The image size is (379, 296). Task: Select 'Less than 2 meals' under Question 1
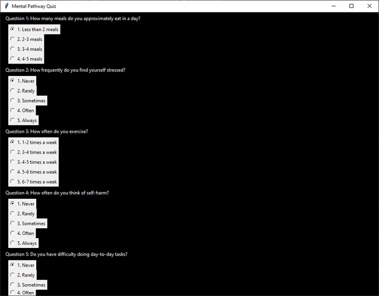click(x=34, y=29)
